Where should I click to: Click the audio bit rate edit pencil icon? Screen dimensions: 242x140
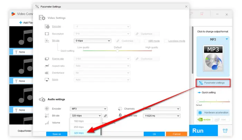[105, 116]
